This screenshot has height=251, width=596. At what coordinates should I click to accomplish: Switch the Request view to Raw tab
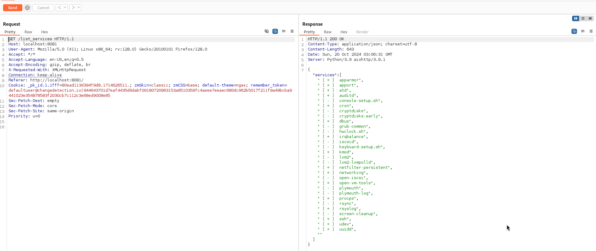[28, 32]
